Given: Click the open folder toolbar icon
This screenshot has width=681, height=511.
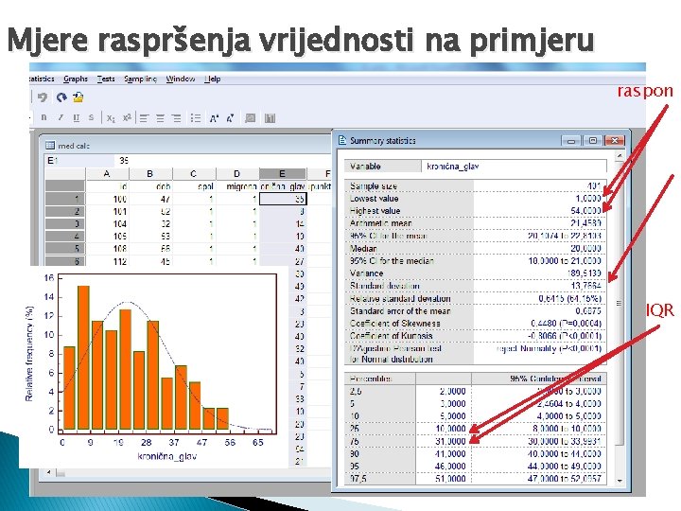Looking at the screenshot, I should point(79,97).
